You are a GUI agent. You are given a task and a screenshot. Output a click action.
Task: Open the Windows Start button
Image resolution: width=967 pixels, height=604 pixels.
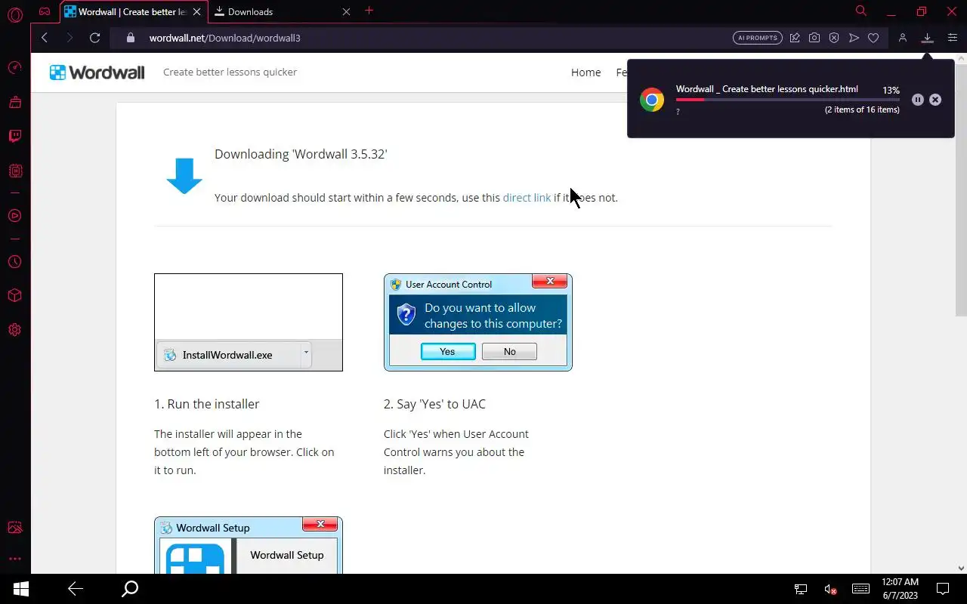(21, 589)
